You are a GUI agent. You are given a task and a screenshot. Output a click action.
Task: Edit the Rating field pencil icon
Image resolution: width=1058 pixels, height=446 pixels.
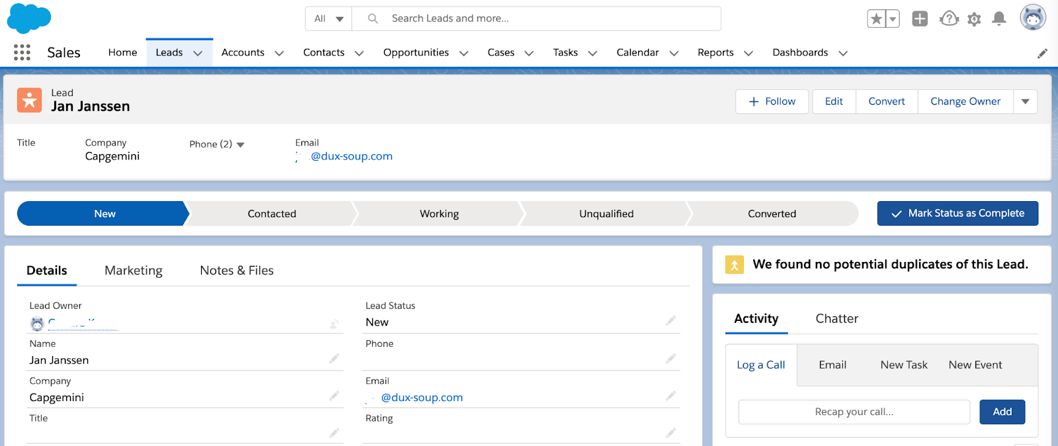[671, 433]
